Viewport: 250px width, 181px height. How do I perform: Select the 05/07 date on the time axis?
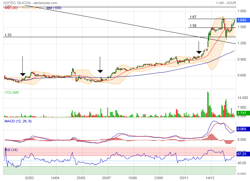(x=107, y=178)
